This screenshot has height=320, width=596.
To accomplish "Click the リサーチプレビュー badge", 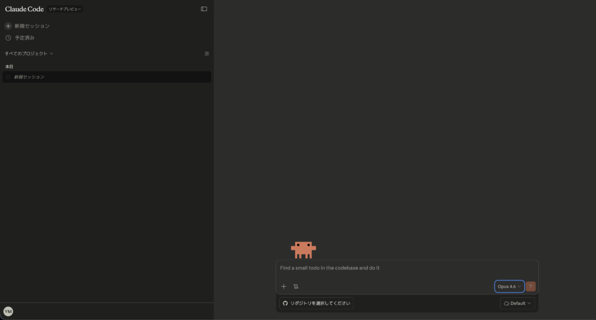I will (x=65, y=9).
